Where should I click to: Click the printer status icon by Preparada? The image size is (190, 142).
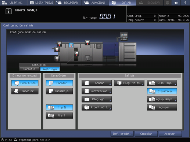coord(15,140)
